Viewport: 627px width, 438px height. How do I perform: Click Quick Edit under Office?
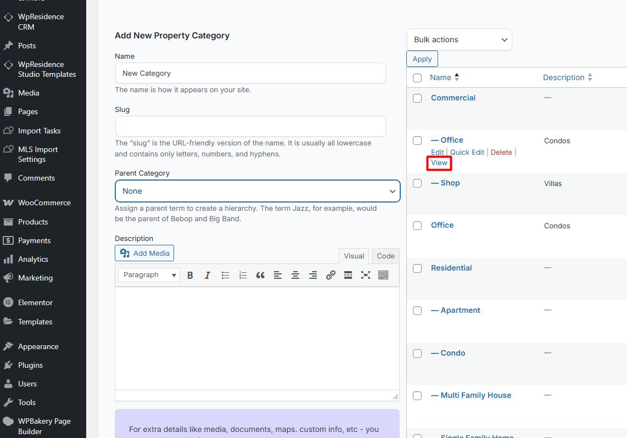(x=467, y=152)
